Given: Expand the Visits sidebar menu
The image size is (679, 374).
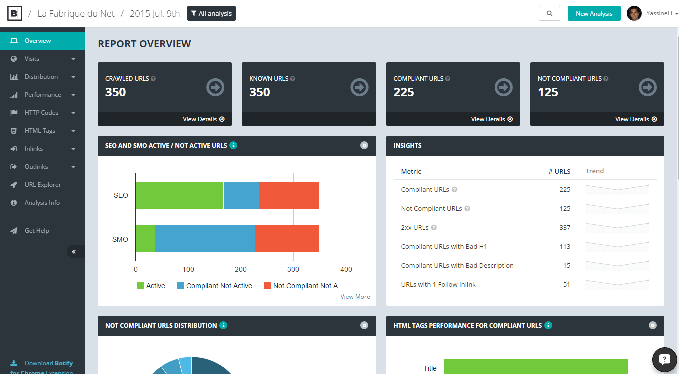Looking at the screenshot, I should click(x=43, y=59).
